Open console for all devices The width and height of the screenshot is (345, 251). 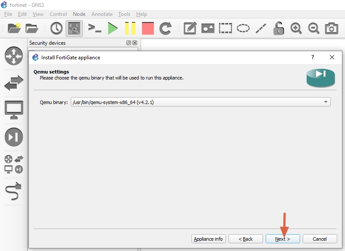tap(94, 28)
